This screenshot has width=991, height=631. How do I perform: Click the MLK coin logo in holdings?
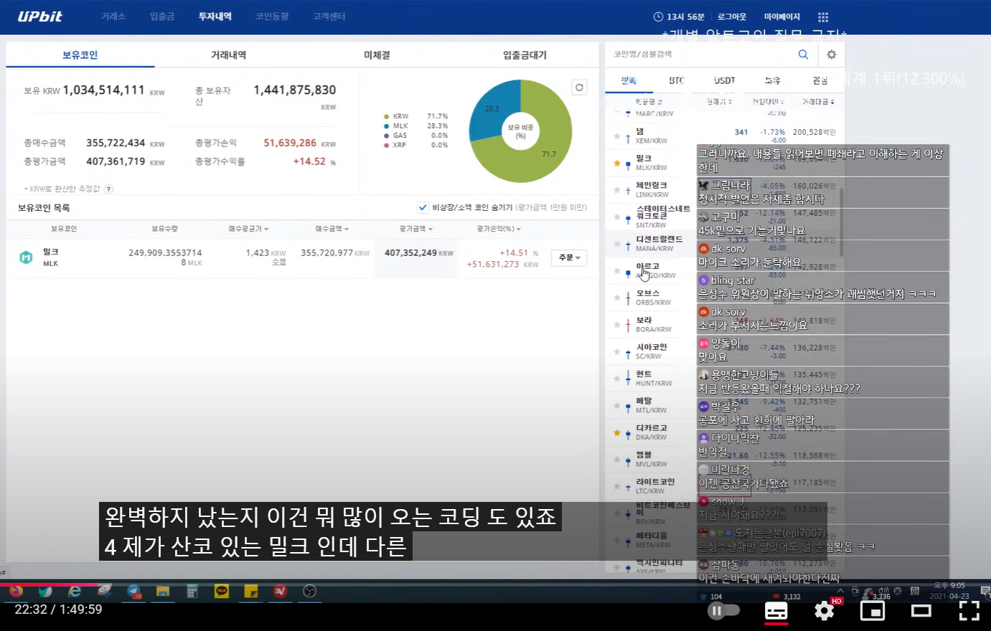click(26, 257)
